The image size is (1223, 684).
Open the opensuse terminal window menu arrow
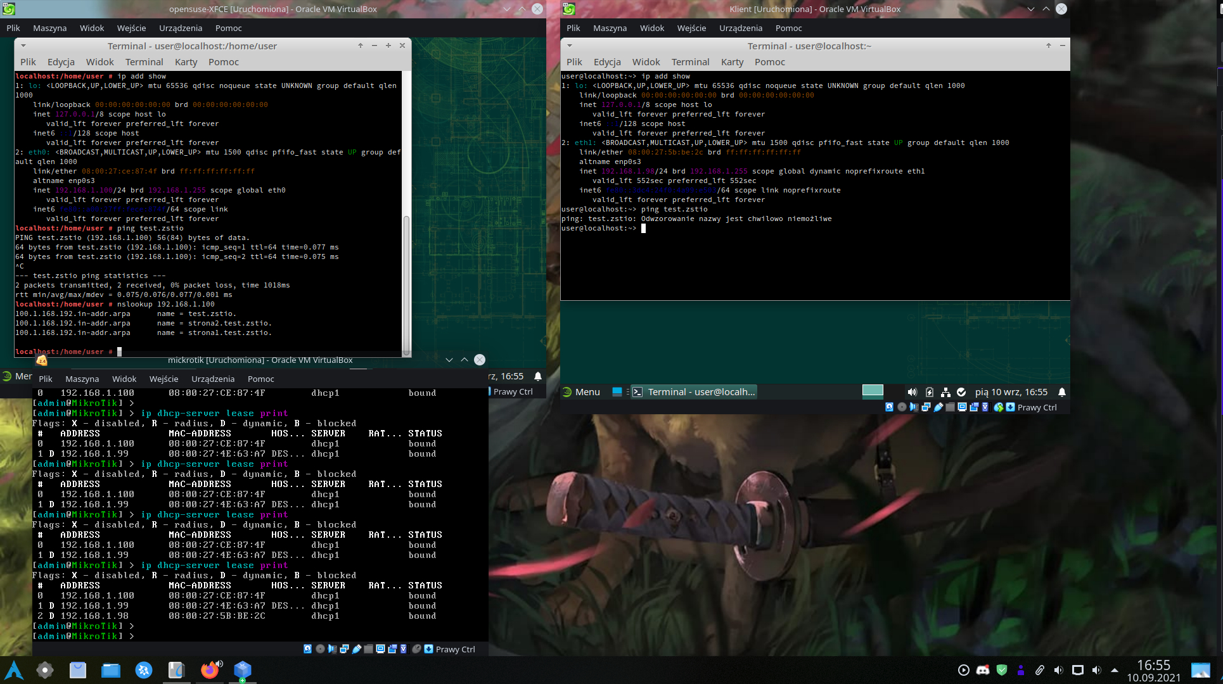(x=23, y=46)
